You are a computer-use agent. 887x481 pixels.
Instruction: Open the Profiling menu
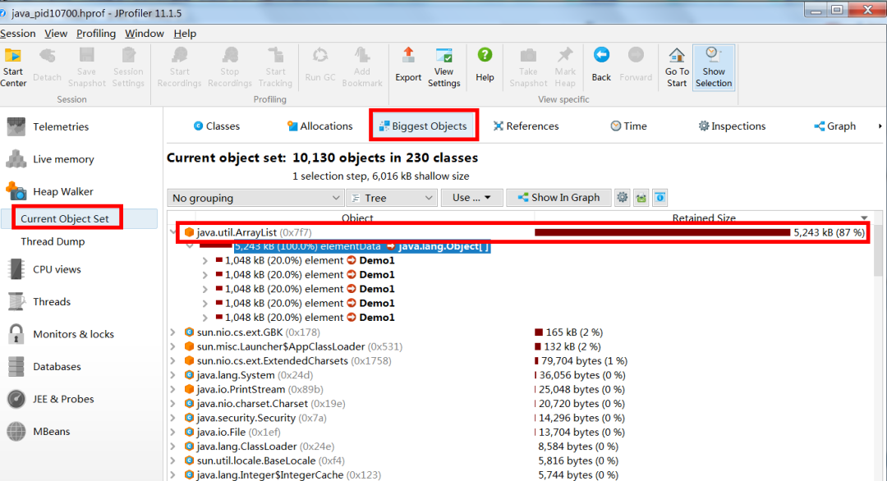click(95, 34)
